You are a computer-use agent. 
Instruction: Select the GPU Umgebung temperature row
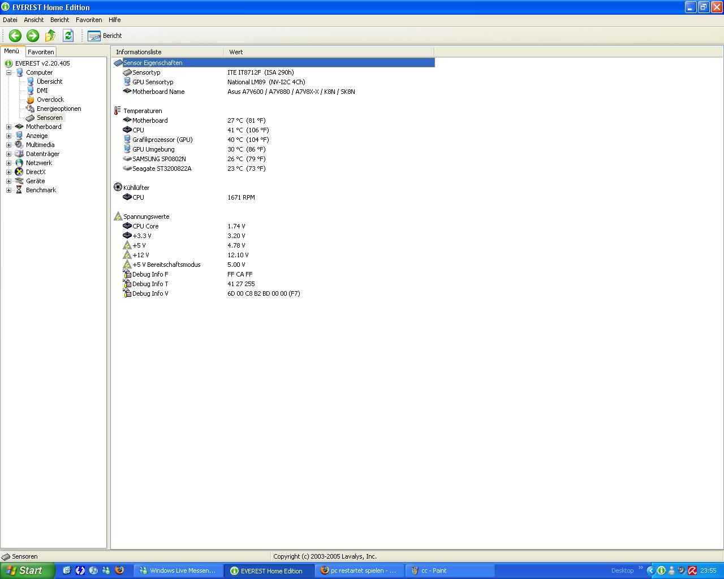pos(274,149)
